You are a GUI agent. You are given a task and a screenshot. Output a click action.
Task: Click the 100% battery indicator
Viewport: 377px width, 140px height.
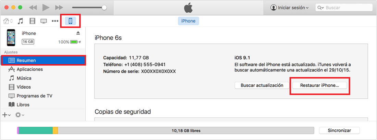coord(70,42)
